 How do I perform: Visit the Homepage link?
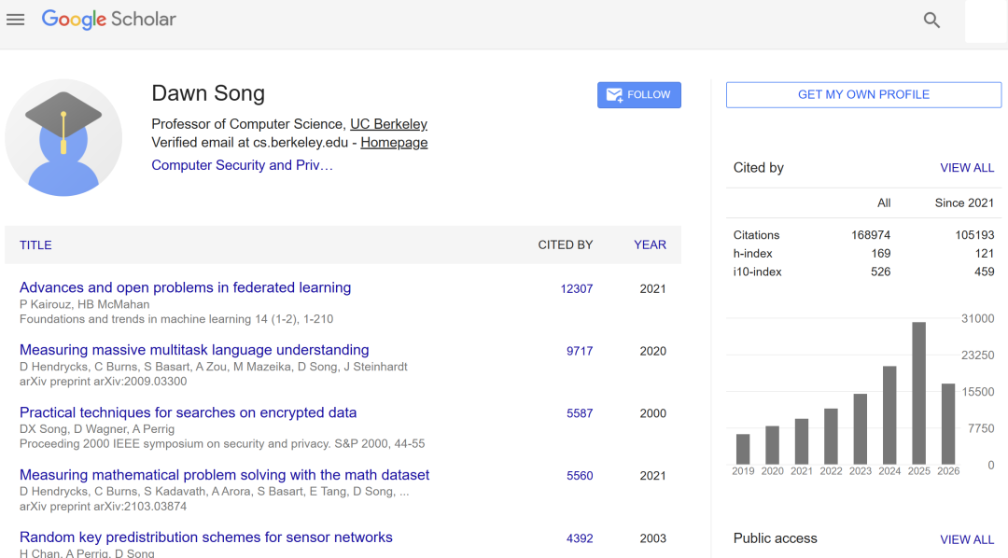click(x=394, y=143)
